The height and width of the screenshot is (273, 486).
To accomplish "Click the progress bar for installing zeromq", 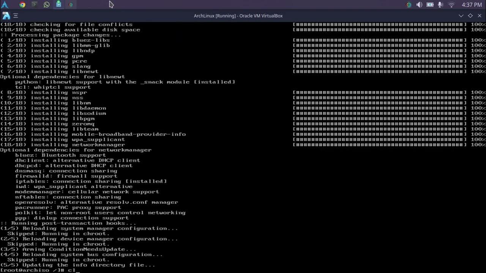I will [380, 124].
